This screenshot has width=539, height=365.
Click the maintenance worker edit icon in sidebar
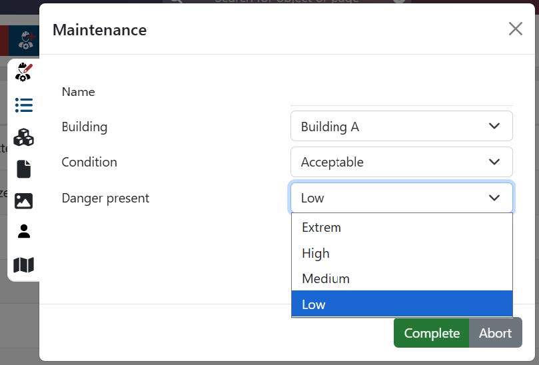pyautogui.click(x=24, y=72)
